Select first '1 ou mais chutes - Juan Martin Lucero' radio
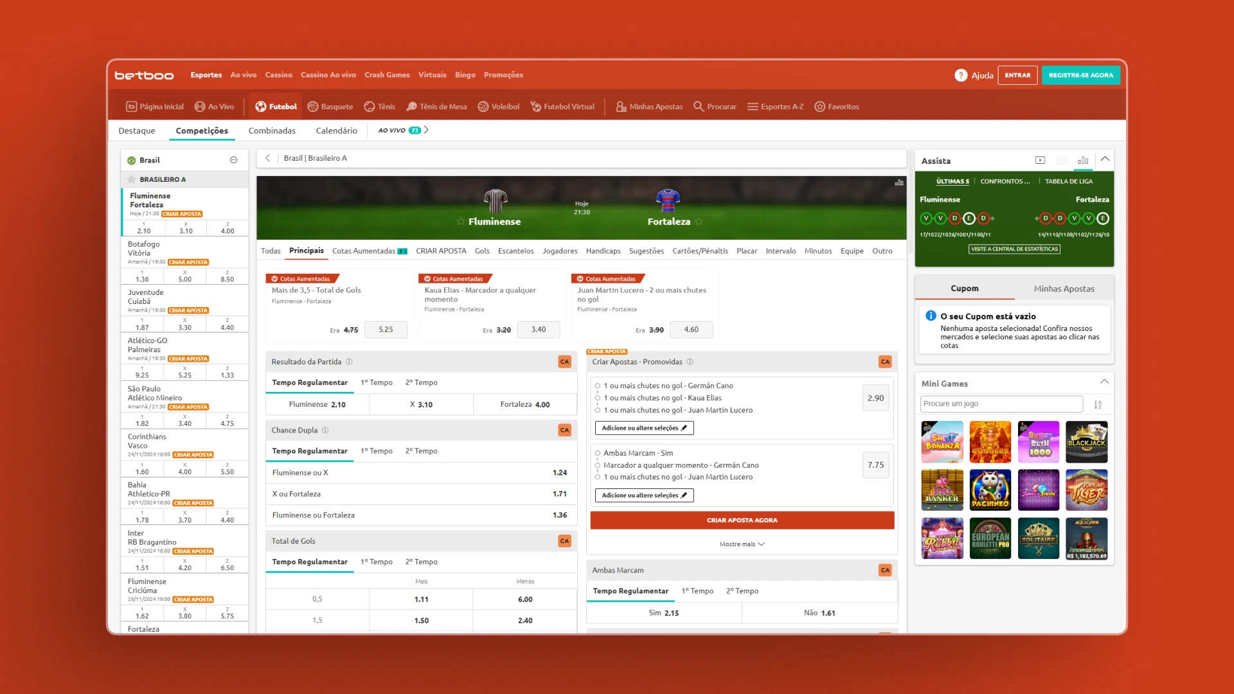Viewport: 1234px width, 694px height. (x=598, y=411)
